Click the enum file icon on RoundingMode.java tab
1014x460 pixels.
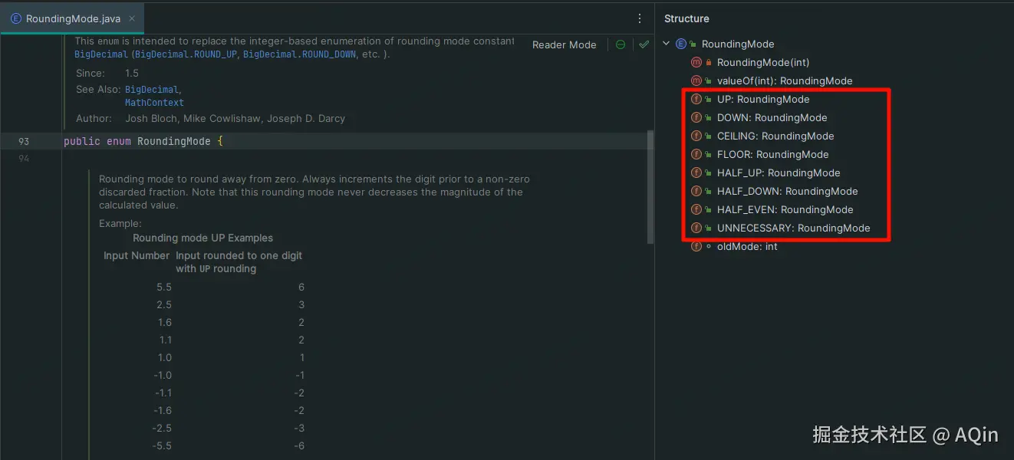point(16,19)
